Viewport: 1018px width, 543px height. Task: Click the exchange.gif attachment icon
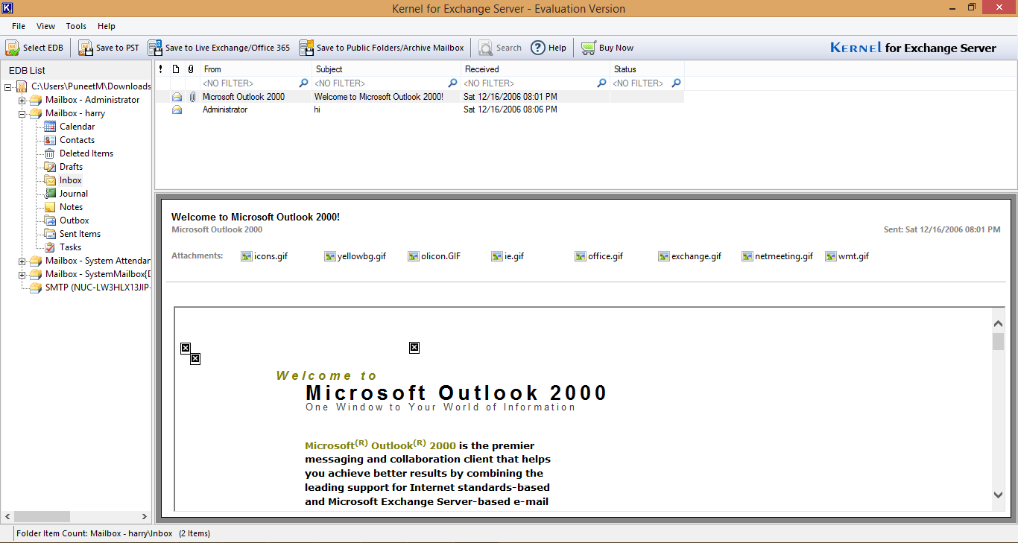pos(664,256)
